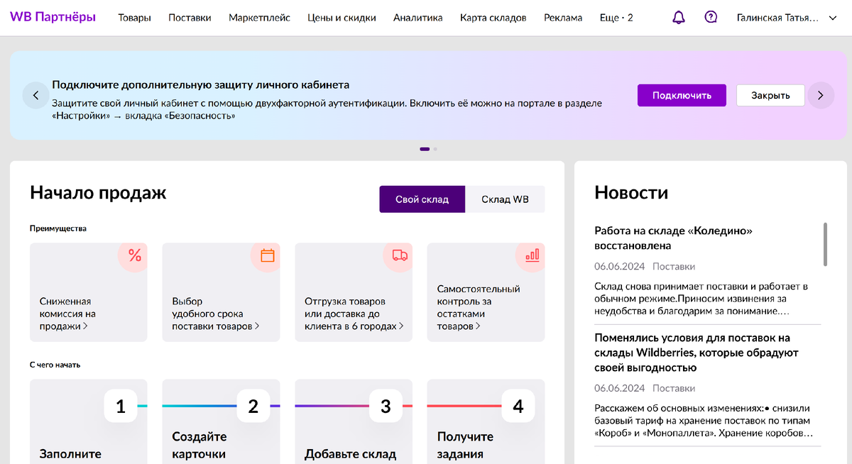The image size is (852, 464).
Task: Open the help question mark icon
Action: [x=711, y=18]
